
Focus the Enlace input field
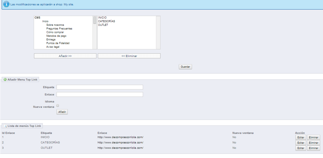(100, 94)
